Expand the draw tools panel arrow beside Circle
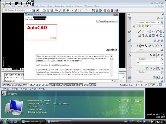Screen dimensions: 166x124 point(163,33)
